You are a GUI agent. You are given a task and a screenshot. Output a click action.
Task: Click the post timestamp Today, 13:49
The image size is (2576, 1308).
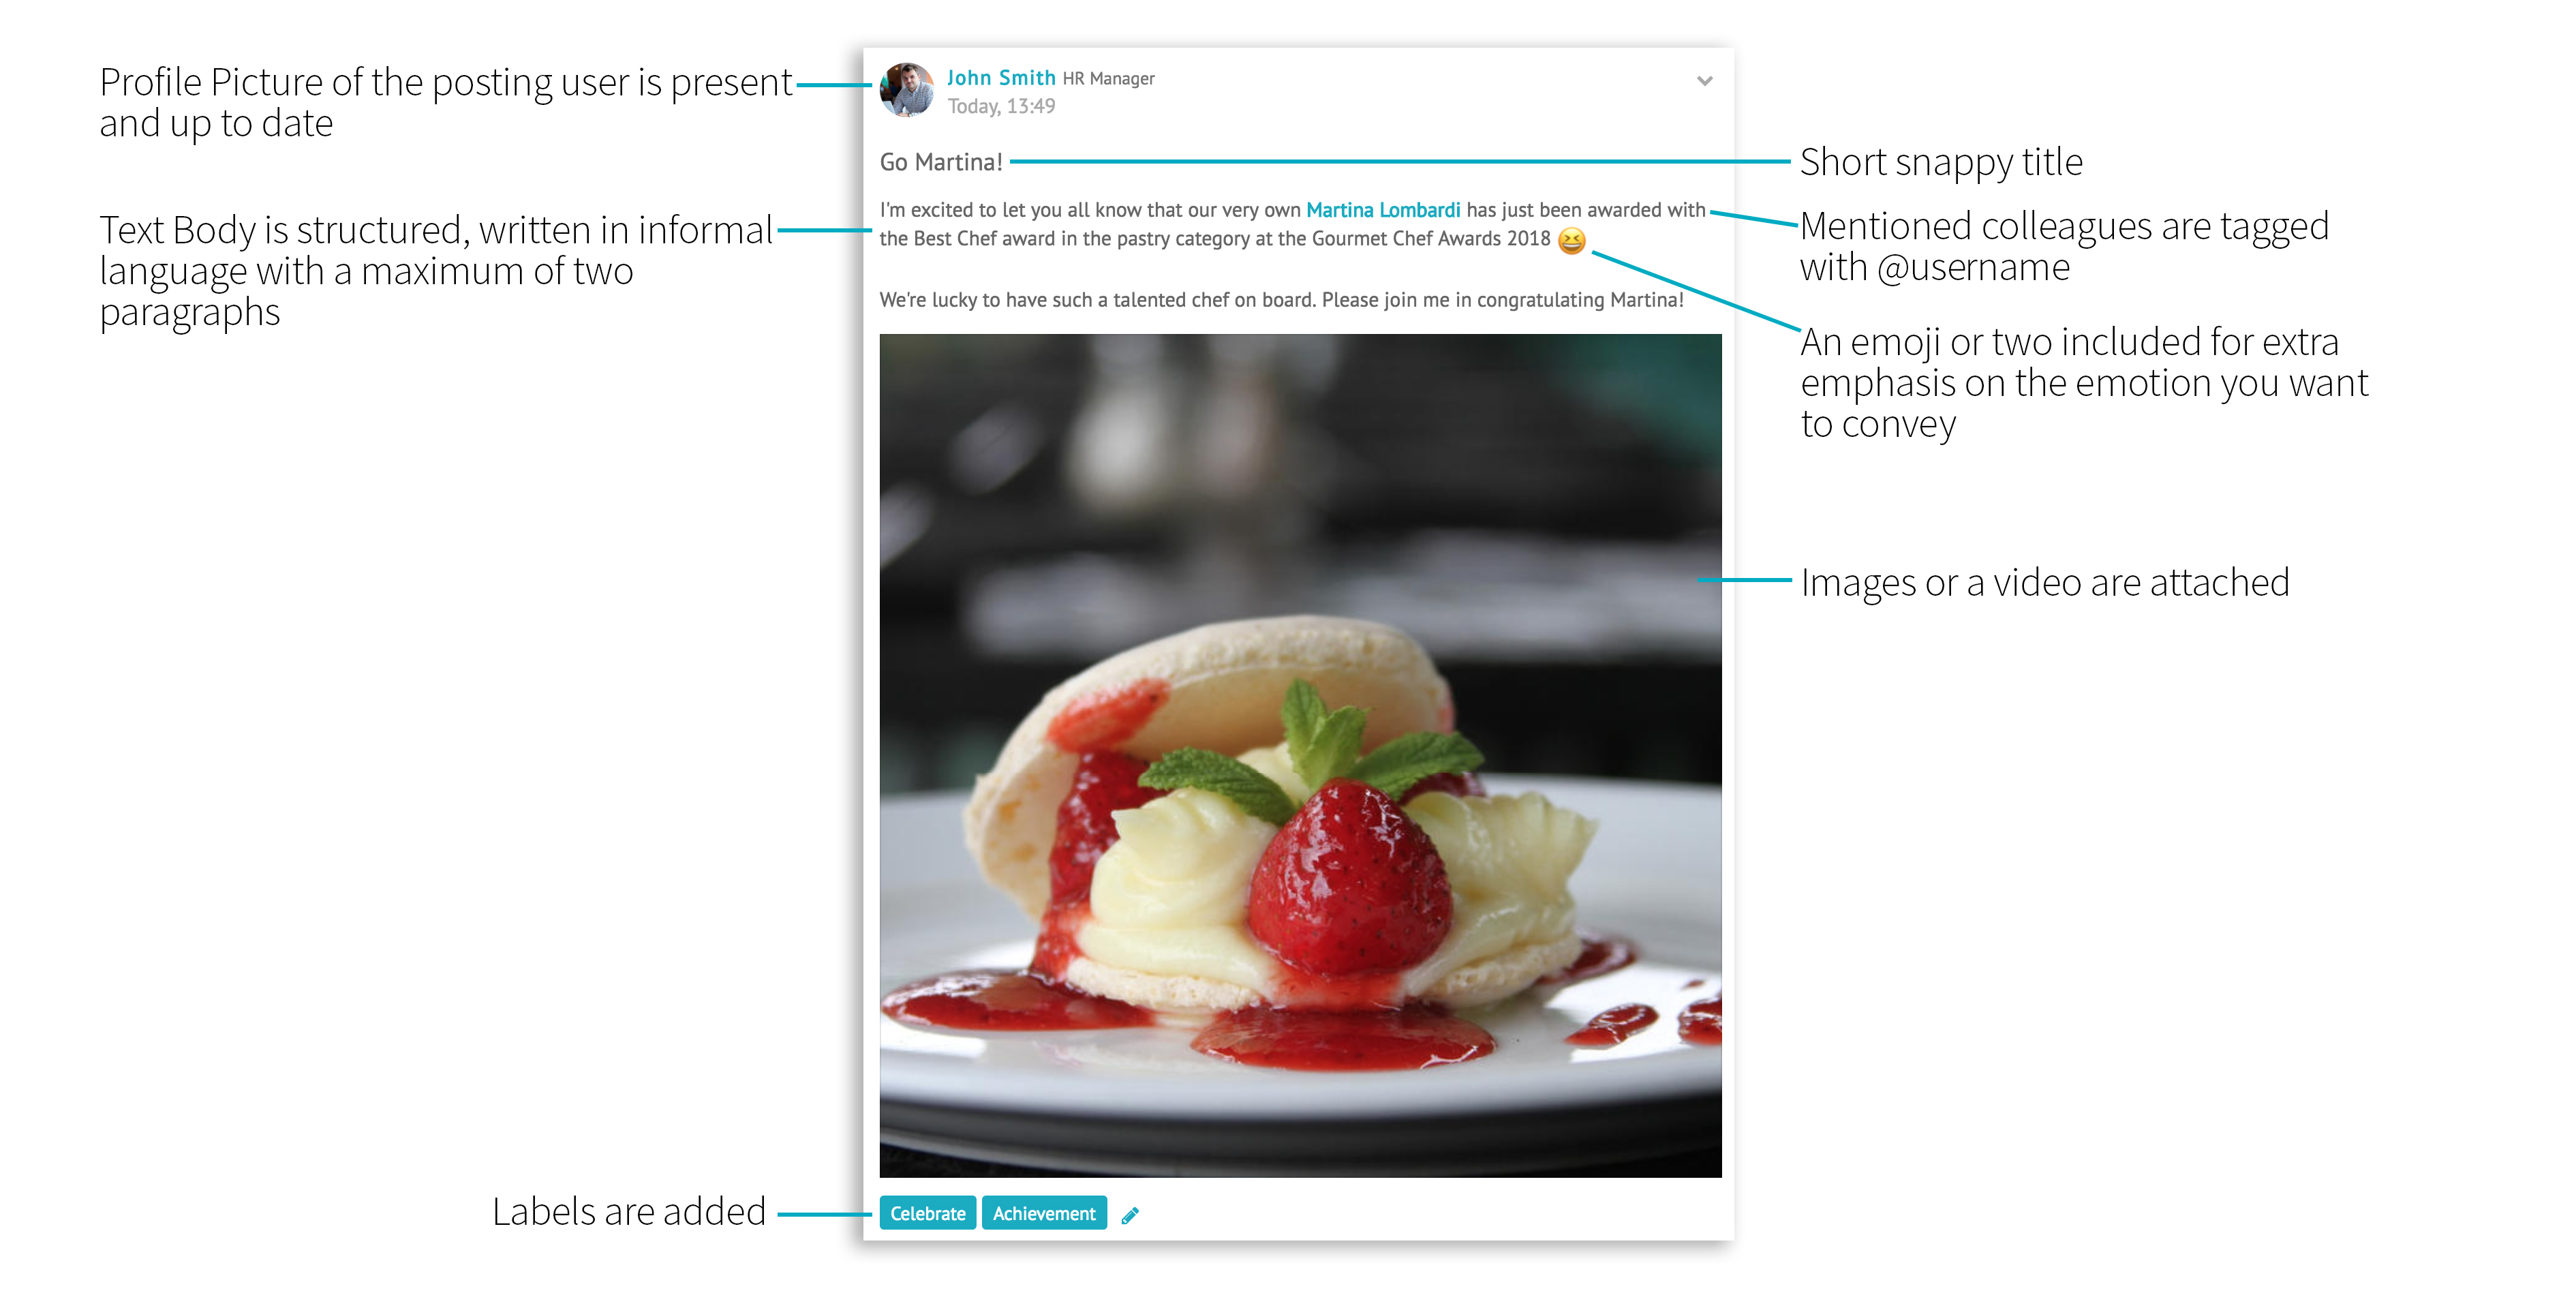(x=1001, y=106)
